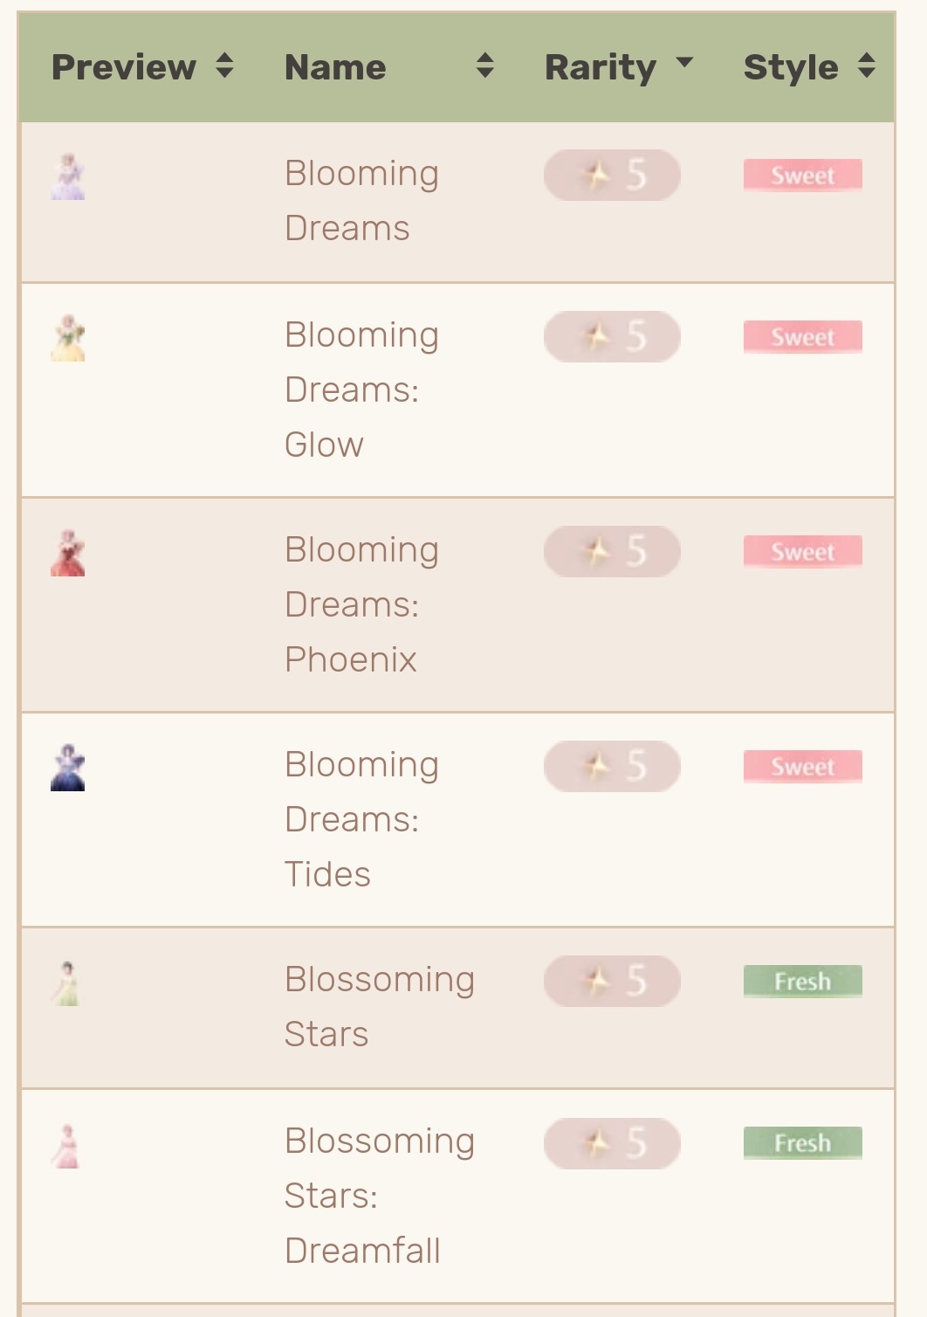927x1317 pixels.
Task: Open the Blossoming Stars link
Action: [x=380, y=1006]
